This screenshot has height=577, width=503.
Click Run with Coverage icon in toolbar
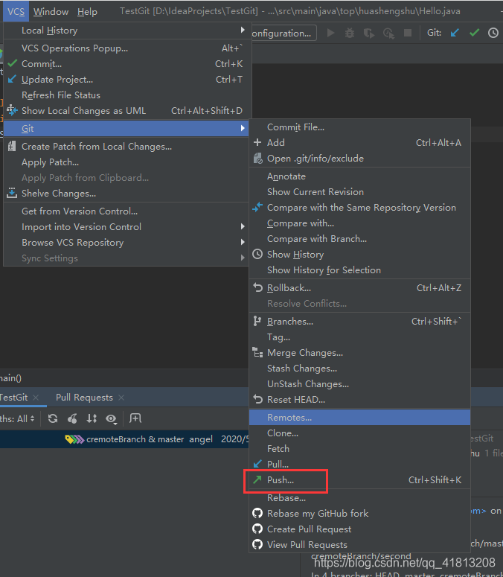(x=369, y=33)
